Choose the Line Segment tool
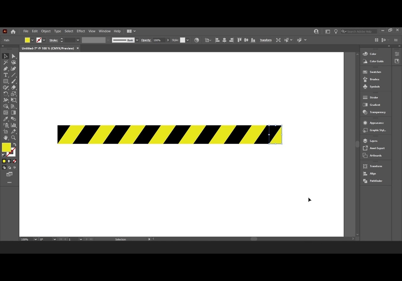402x281 pixels. [x=14, y=75]
